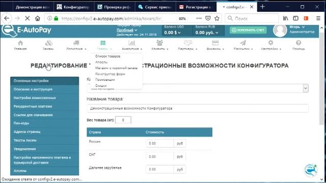This screenshot has height=183, width=326.
Task: Open a new browser tab with plus
Action: coord(262,7)
